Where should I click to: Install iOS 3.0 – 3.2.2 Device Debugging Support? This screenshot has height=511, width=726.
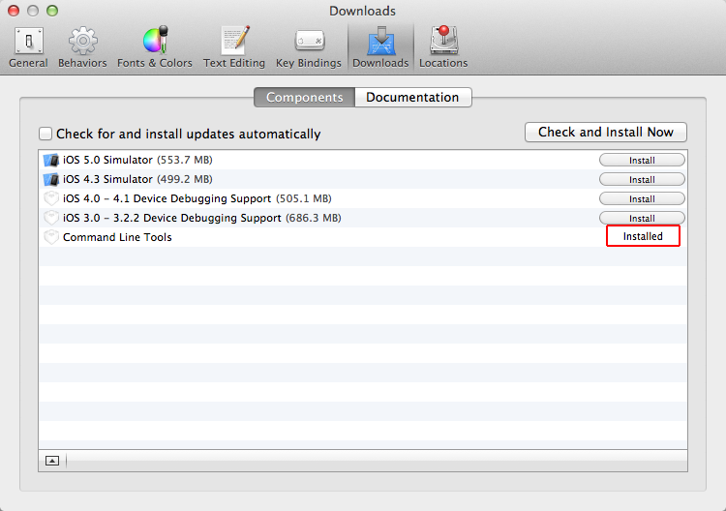pos(642,218)
